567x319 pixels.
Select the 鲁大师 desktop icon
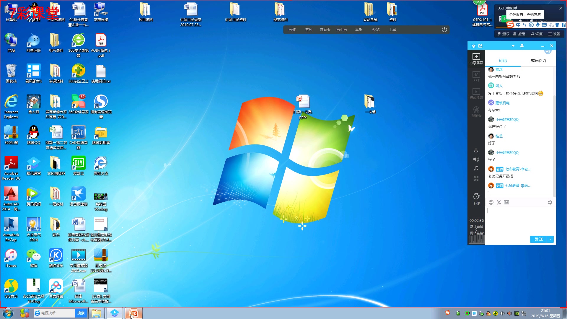34,105
